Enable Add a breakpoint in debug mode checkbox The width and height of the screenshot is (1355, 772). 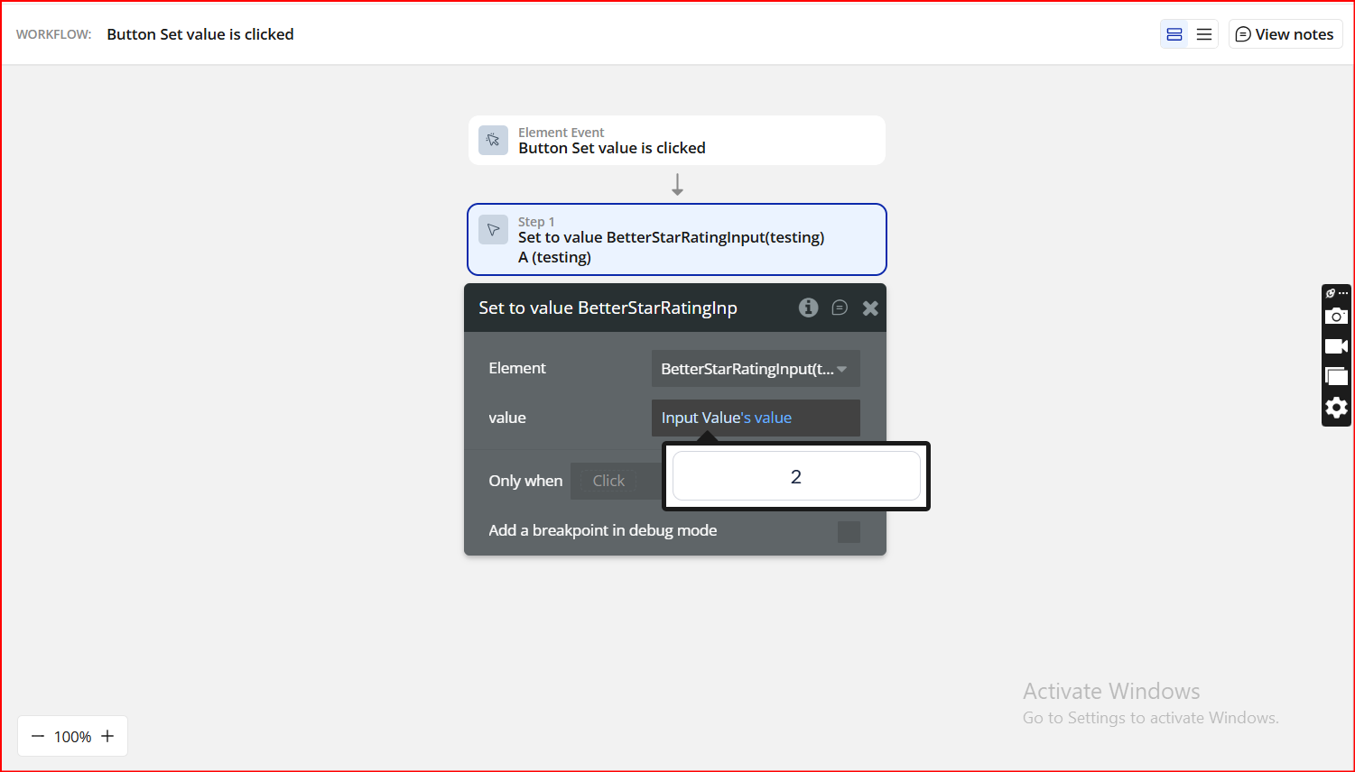pos(849,532)
